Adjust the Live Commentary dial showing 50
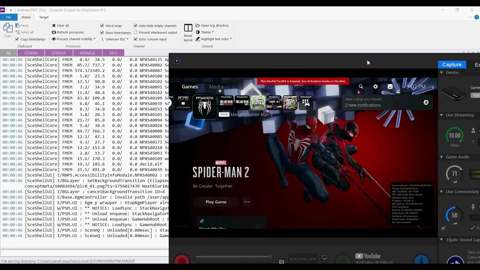The width and height of the screenshot is (480, 270). pyautogui.click(x=454, y=215)
